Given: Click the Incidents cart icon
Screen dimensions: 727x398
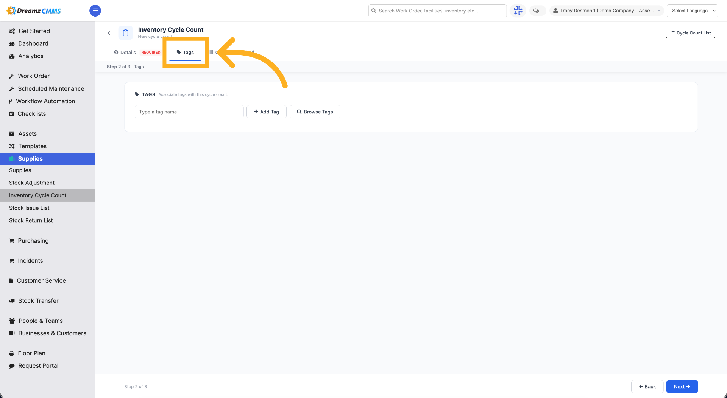Looking at the screenshot, I should [x=12, y=261].
